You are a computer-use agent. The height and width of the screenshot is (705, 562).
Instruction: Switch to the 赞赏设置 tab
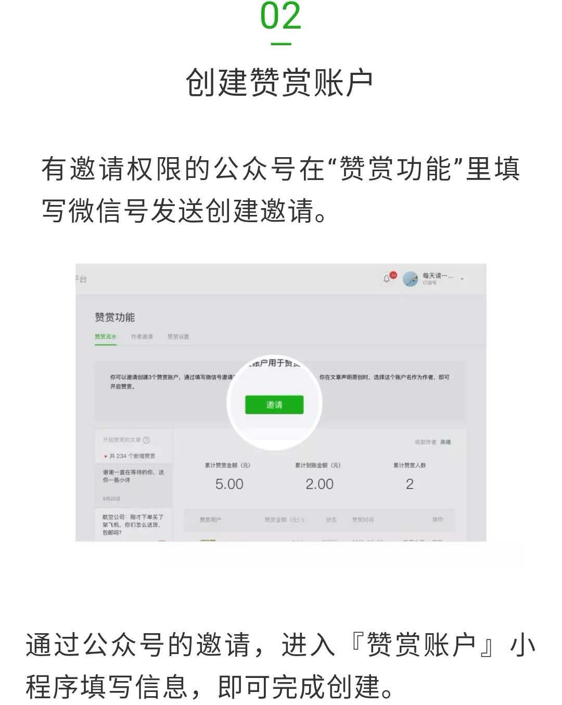(178, 337)
